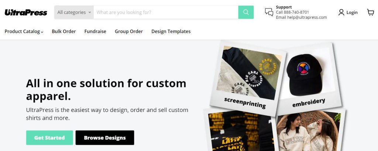The image size is (378, 151).
Task: Open the Bulk Order menu item
Action: 63,31
